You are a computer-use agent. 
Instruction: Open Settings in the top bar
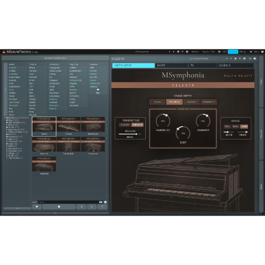coord(243,52)
